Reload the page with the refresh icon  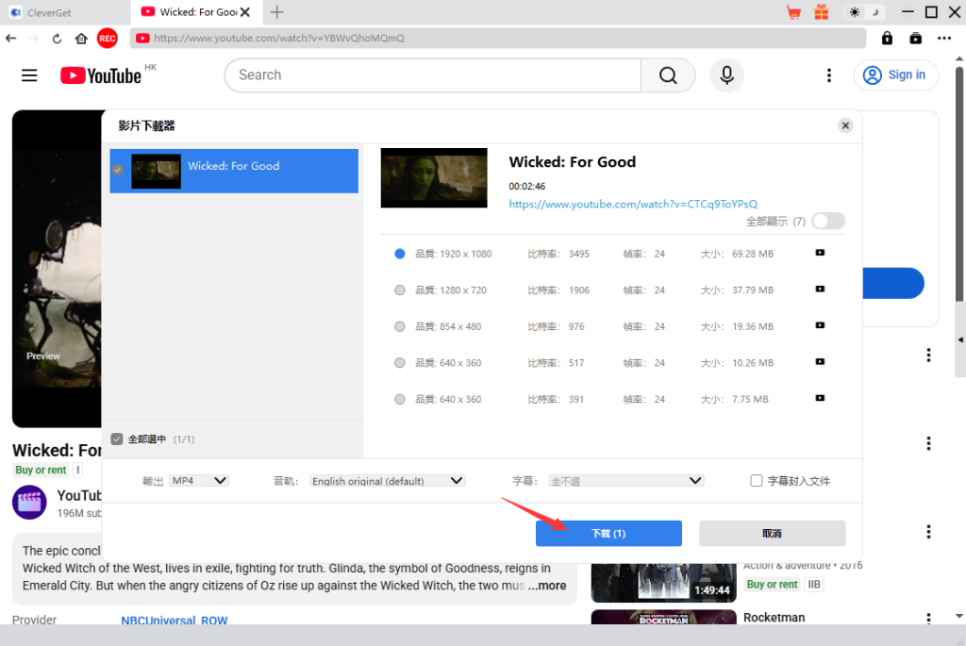57,38
